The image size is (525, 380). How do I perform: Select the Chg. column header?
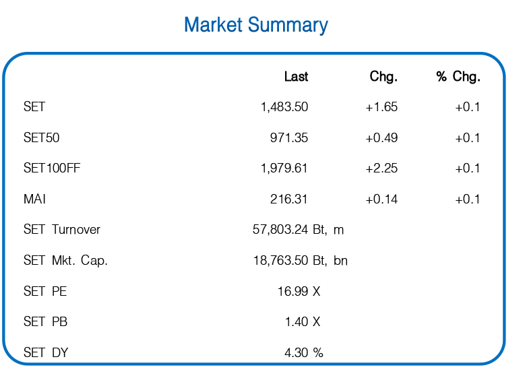click(x=383, y=77)
